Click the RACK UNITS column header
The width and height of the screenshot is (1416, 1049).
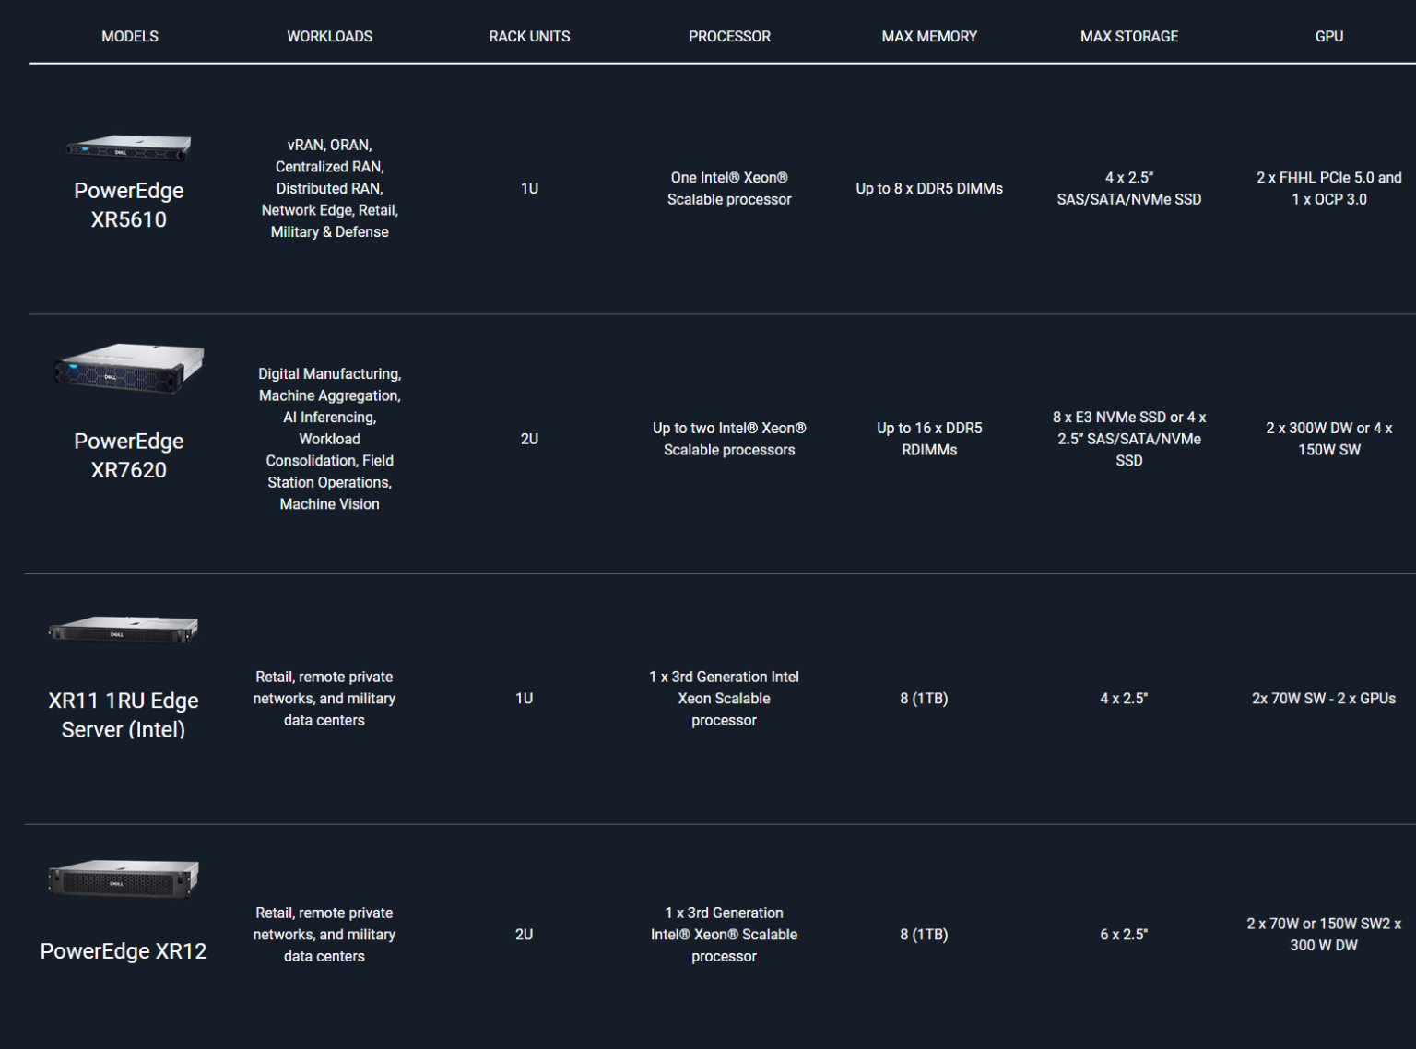pos(529,37)
